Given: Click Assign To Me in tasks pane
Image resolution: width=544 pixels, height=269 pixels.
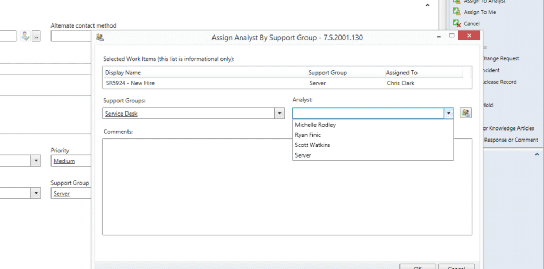Looking at the screenshot, I should click(480, 12).
